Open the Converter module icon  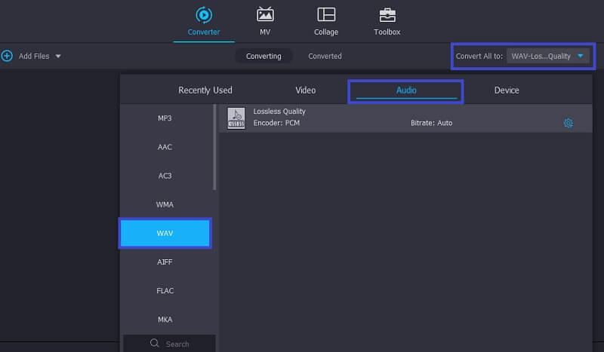pos(203,14)
